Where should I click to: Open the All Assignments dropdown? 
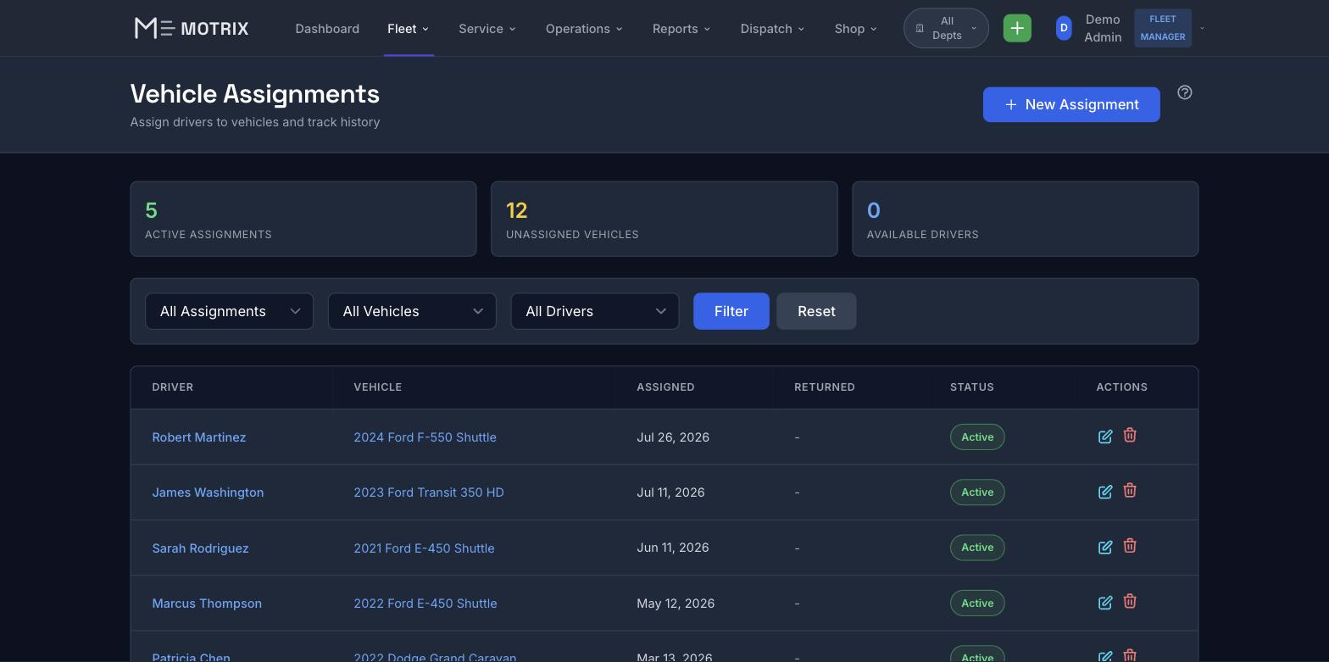229,311
